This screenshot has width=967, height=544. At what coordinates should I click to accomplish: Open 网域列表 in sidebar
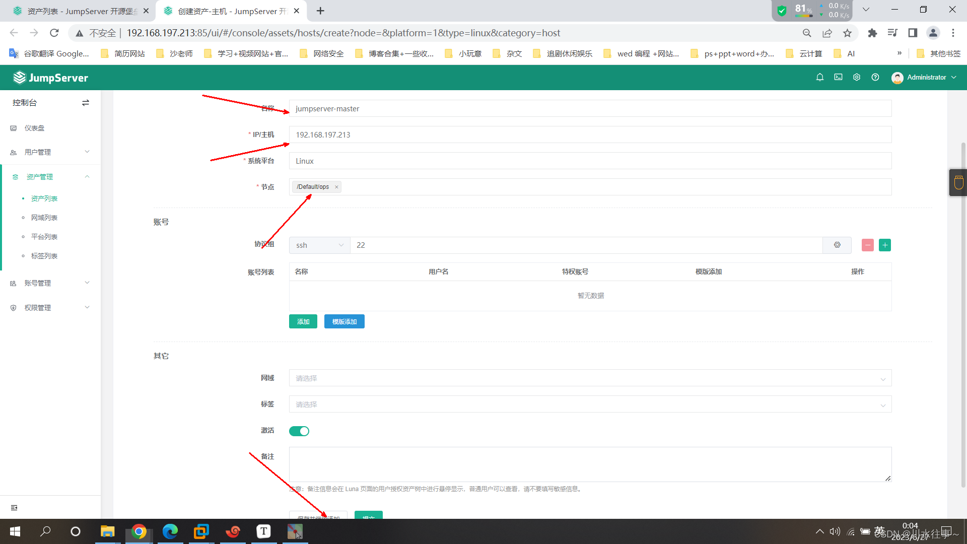44,218
